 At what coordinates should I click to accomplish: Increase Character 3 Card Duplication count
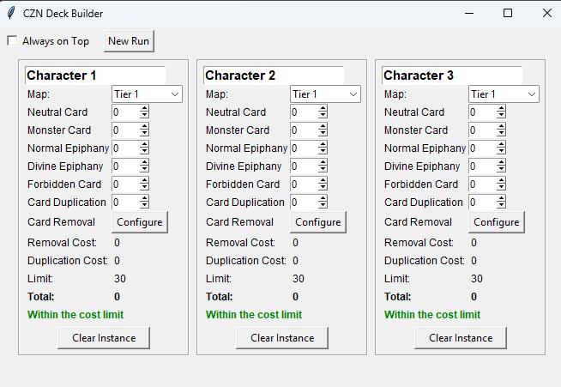(501, 198)
